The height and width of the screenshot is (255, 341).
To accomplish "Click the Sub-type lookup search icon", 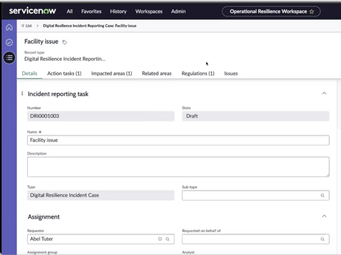I will (x=322, y=195).
